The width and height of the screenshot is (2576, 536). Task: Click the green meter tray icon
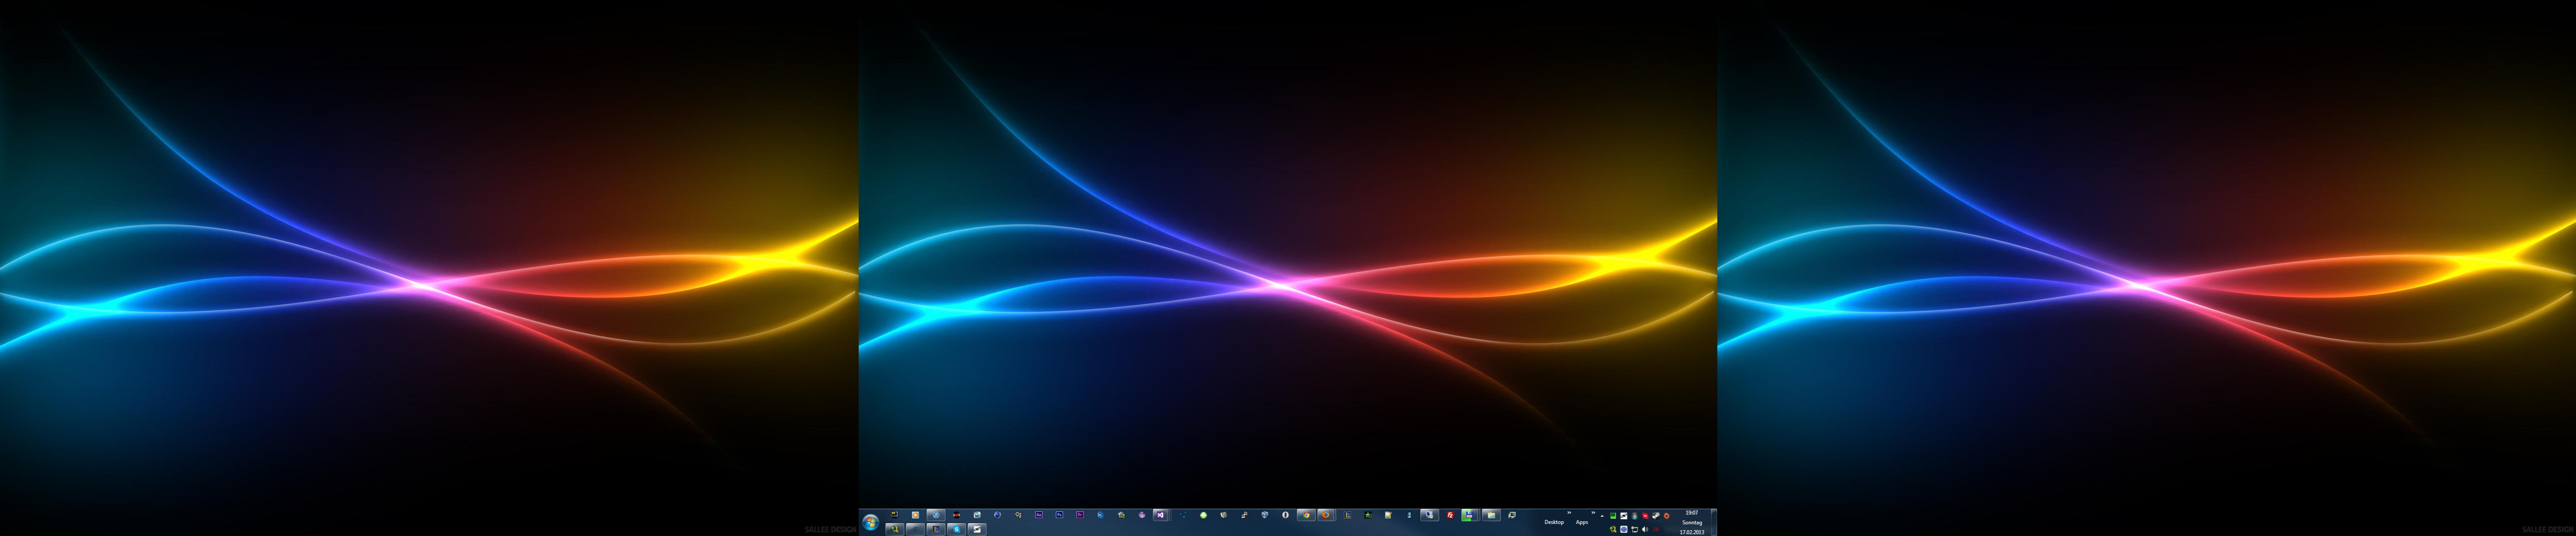click(1613, 516)
